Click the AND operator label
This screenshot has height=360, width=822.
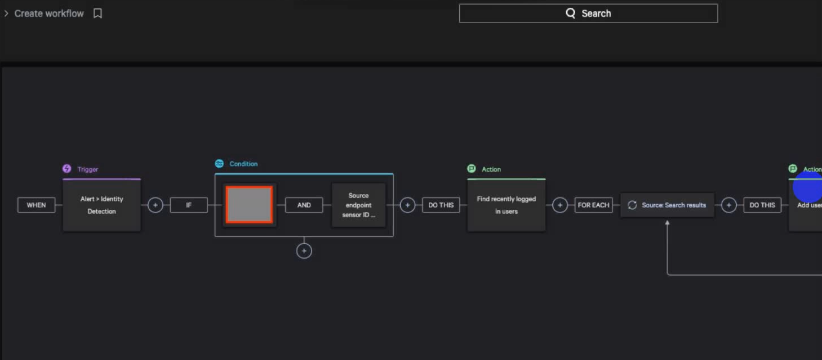click(304, 205)
